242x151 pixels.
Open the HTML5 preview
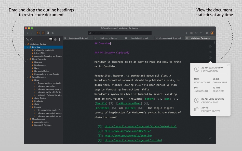click(48, 33)
